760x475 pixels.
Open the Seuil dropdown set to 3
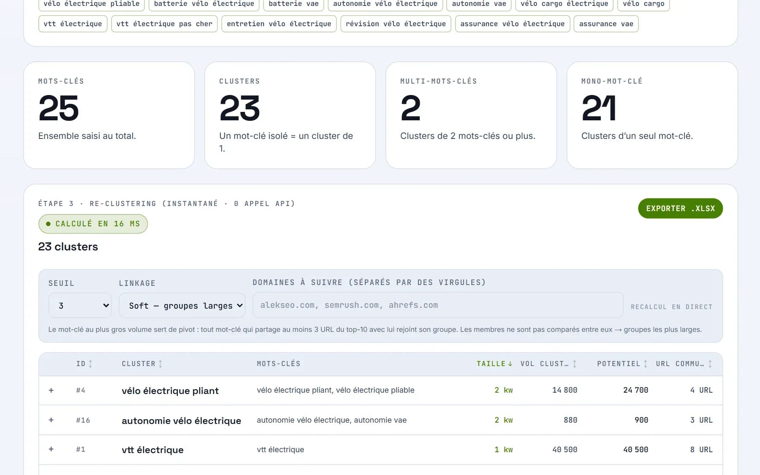(80, 305)
